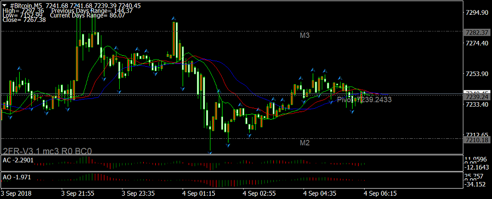The image size is (492, 199).
Task: Select the AC -2.2901 indicator label
Action: (x=18, y=160)
